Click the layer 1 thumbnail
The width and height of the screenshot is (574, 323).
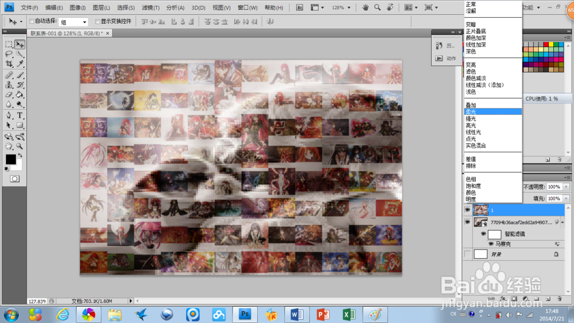click(480, 210)
